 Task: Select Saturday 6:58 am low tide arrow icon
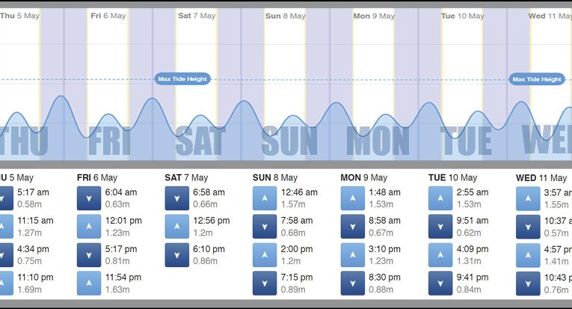176,198
